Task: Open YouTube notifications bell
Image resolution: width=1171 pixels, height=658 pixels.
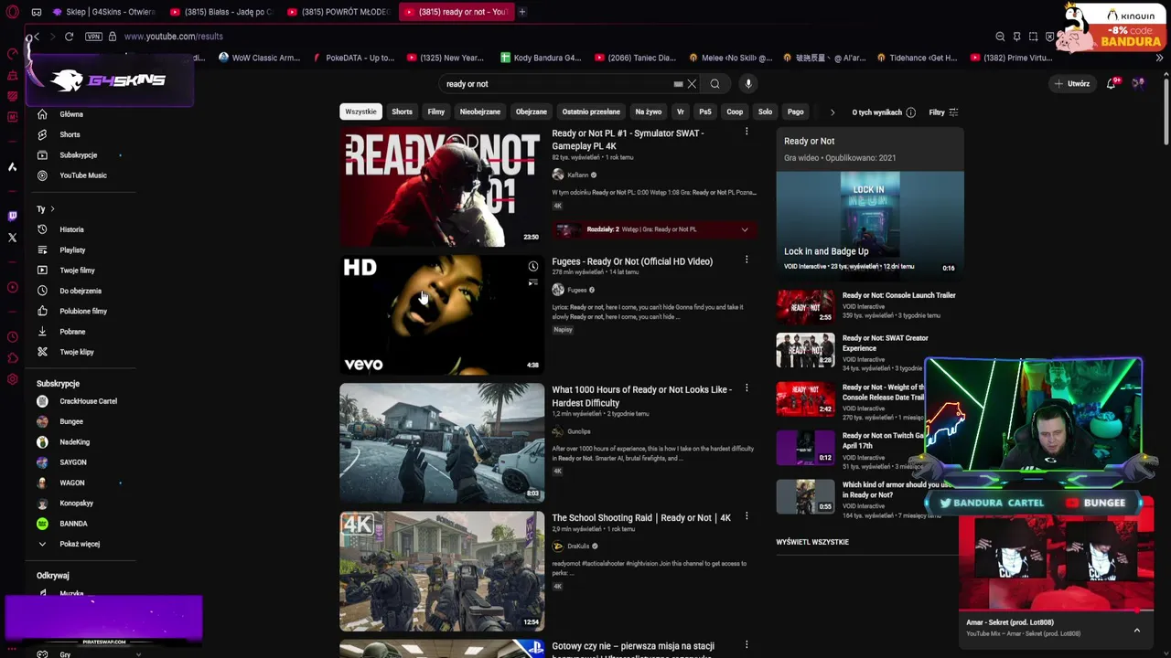Action: click(x=1112, y=84)
